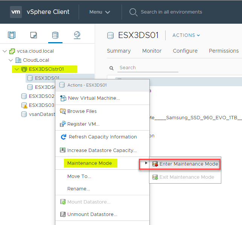The image size is (242, 225).
Task: Select CloudLocal datacenter in the tree
Action: 36,60
